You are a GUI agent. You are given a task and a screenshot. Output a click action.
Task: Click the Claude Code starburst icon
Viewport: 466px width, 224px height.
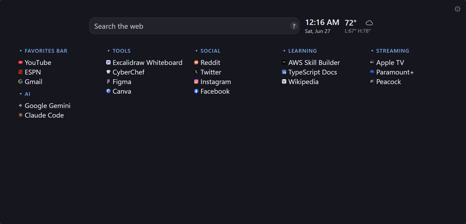tap(21, 115)
